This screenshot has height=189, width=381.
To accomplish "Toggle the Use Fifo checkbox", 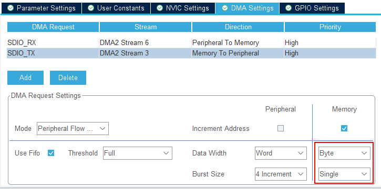I will 51,153.
